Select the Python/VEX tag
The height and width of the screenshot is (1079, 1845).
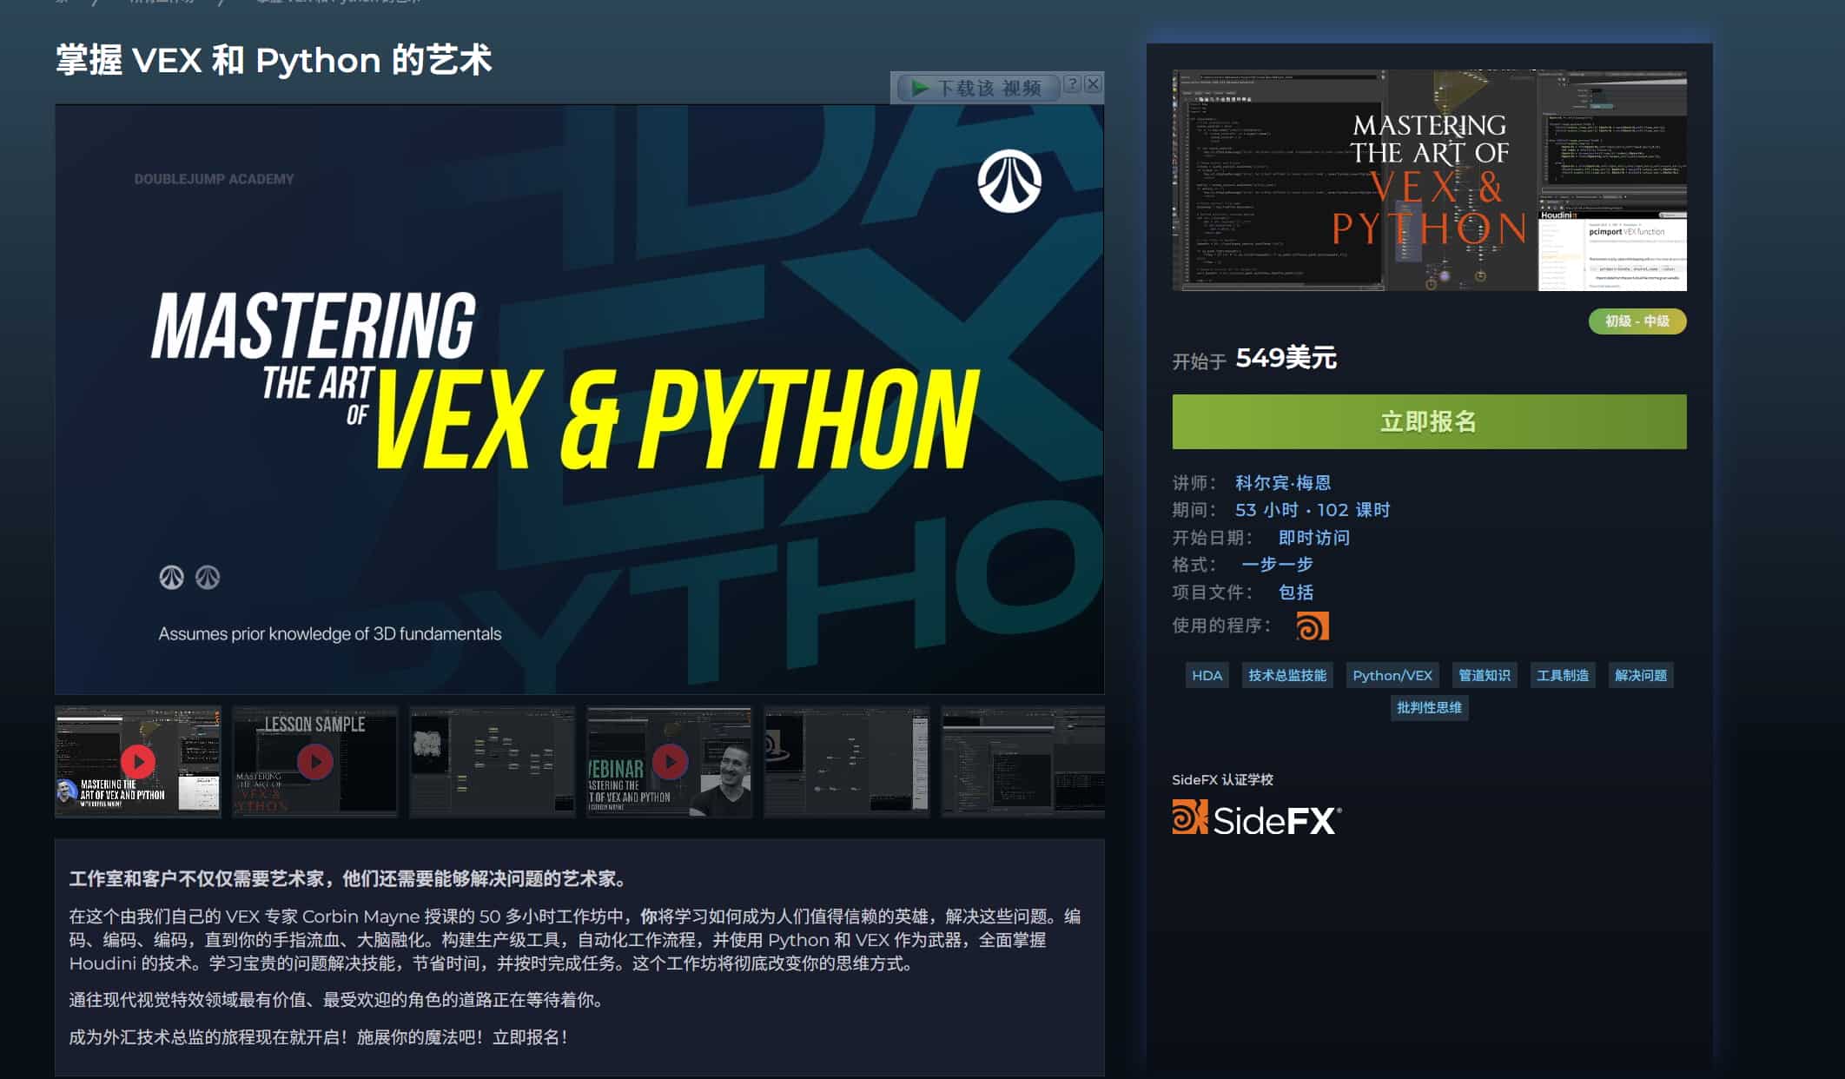1392,675
